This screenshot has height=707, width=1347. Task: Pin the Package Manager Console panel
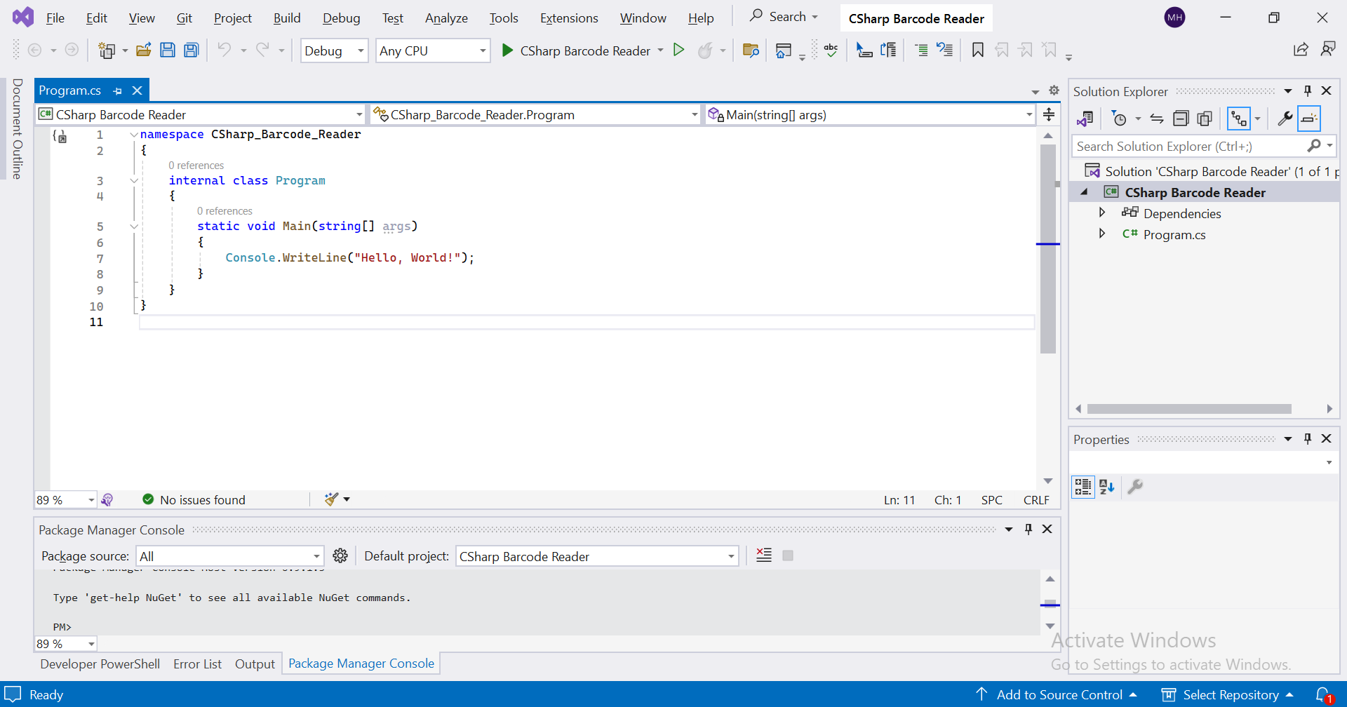1028,529
